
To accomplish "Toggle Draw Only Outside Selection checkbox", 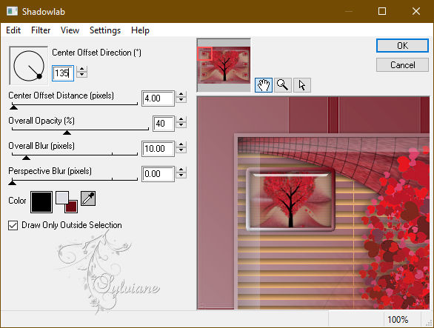I will tap(13, 225).
